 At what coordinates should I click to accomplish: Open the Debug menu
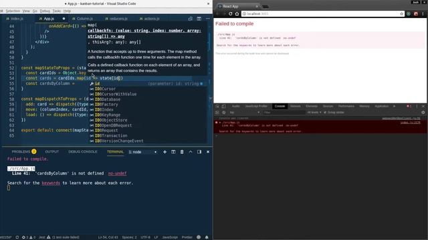coord(45,11)
